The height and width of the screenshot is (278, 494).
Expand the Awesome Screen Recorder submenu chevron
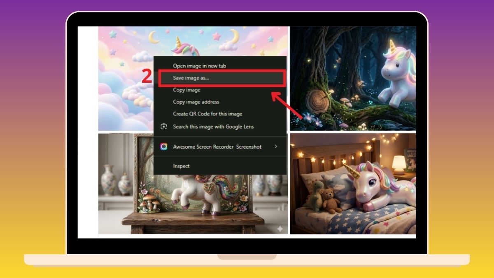pyautogui.click(x=276, y=147)
